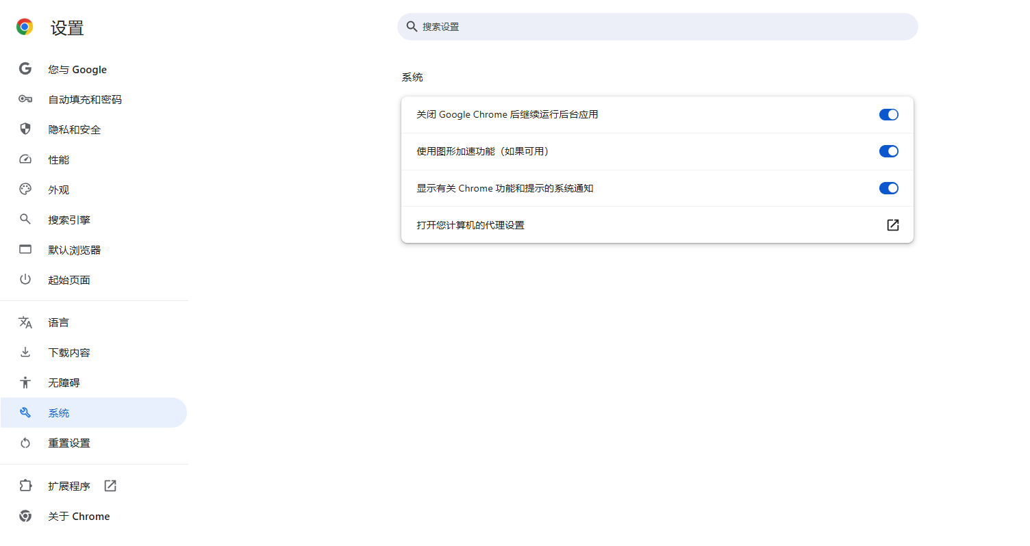Click the external link icon beside 扩展程序

(x=110, y=486)
